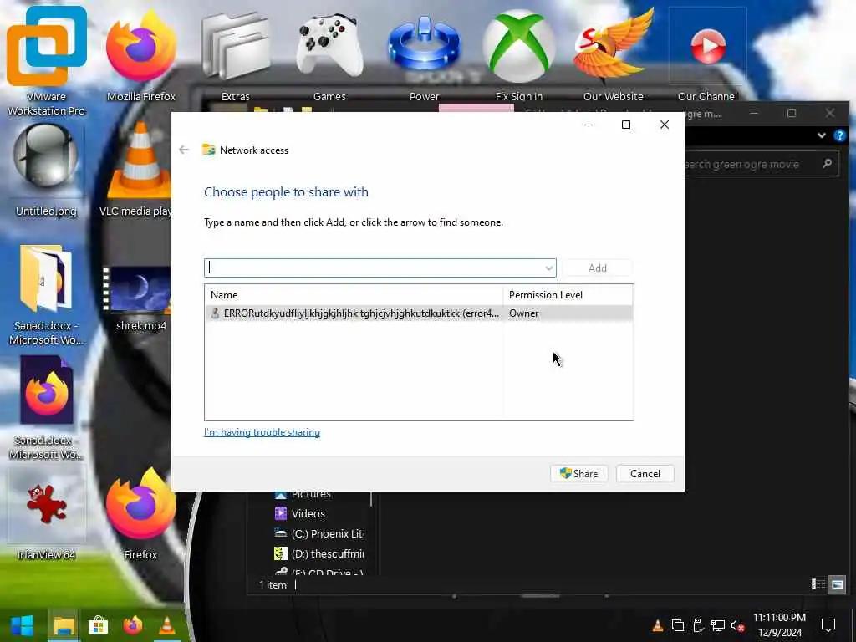Click the muted volume tray icon
The image size is (856, 642).
click(738, 625)
